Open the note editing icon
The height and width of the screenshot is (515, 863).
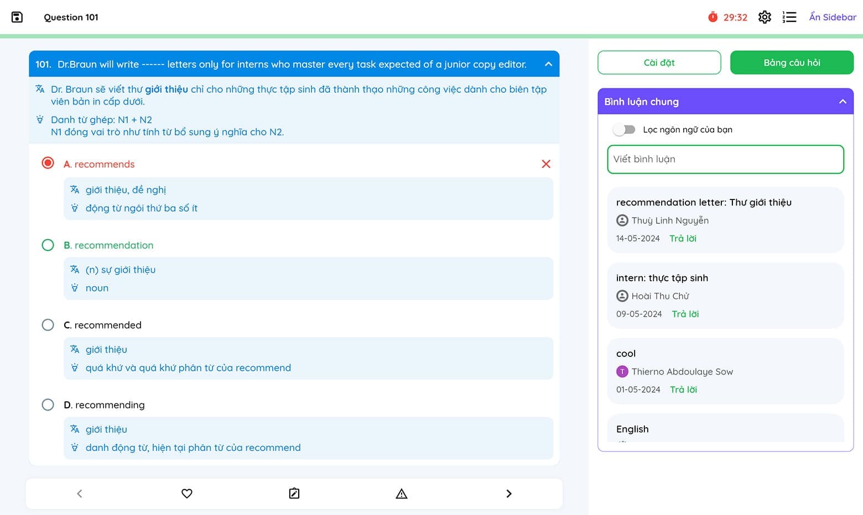pyautogui.click(x=294, y=493)
